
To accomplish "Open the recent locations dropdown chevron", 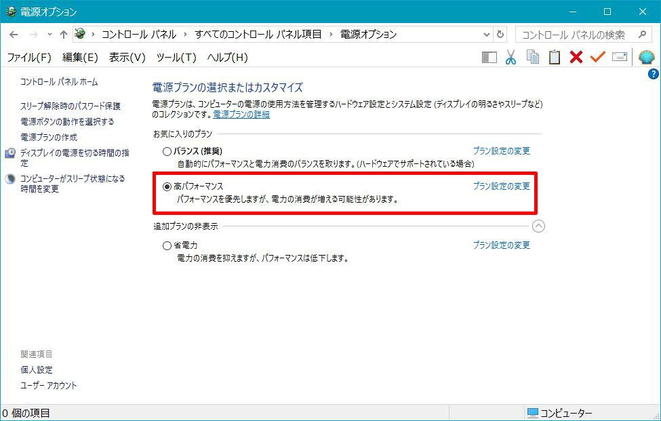I will 49,35.
